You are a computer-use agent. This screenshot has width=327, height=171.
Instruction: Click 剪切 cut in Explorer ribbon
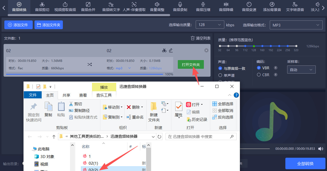(x=75, y=104)
